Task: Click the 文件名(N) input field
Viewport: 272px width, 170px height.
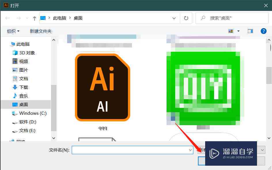Action: (132, 150)
